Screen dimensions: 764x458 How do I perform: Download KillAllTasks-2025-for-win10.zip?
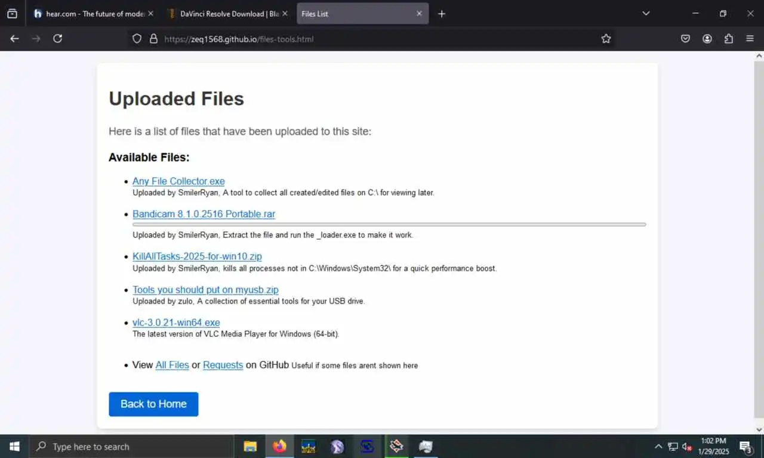[x=197, y=256]
